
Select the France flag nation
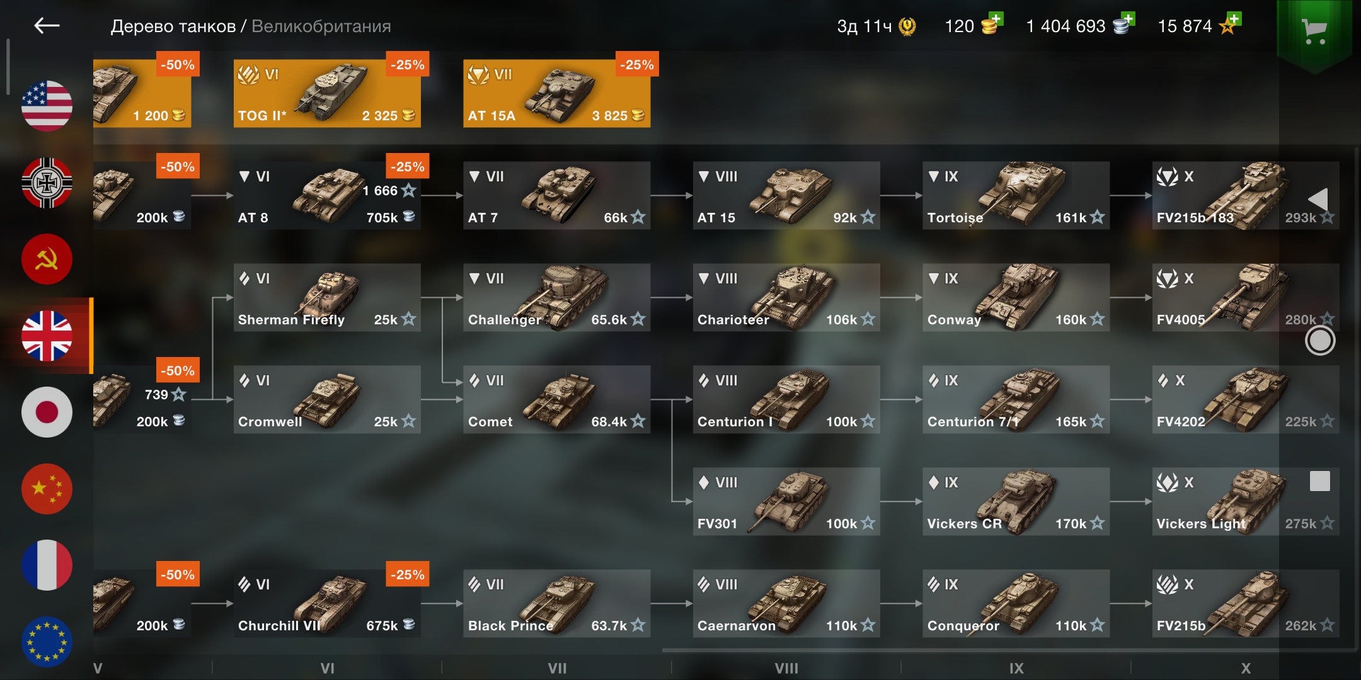(47, 565)
